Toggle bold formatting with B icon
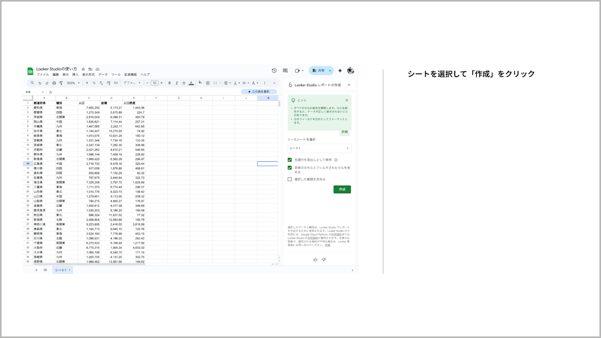This screenshot has height=338, width=601. 169,83
